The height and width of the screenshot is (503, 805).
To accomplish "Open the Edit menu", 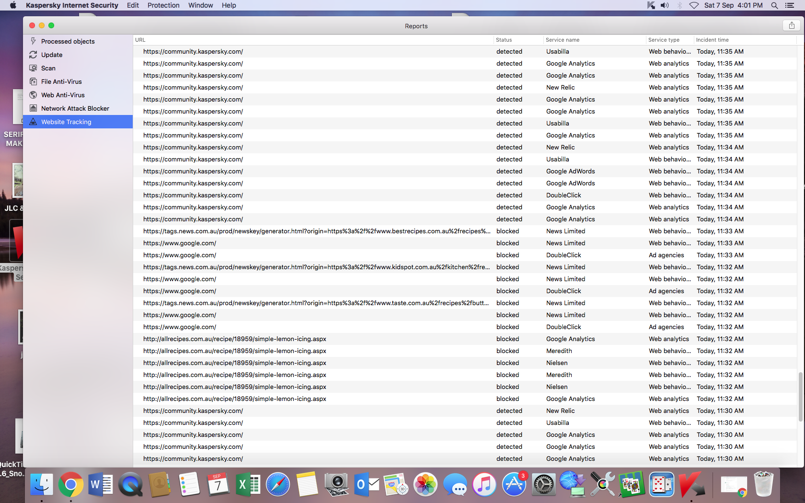I will point(133,5).
